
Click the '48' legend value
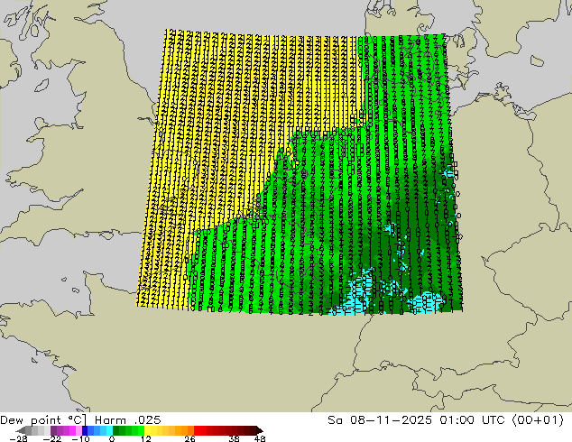pyautogui.click(x=260, y=438)
